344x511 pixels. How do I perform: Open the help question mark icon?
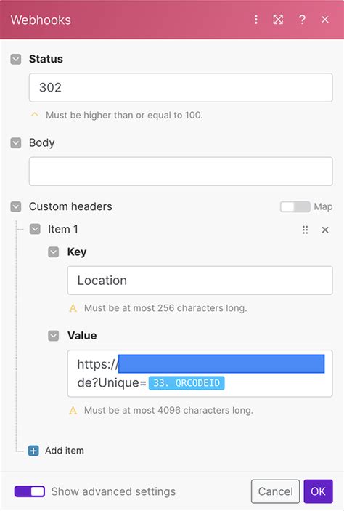coord(302,20)
